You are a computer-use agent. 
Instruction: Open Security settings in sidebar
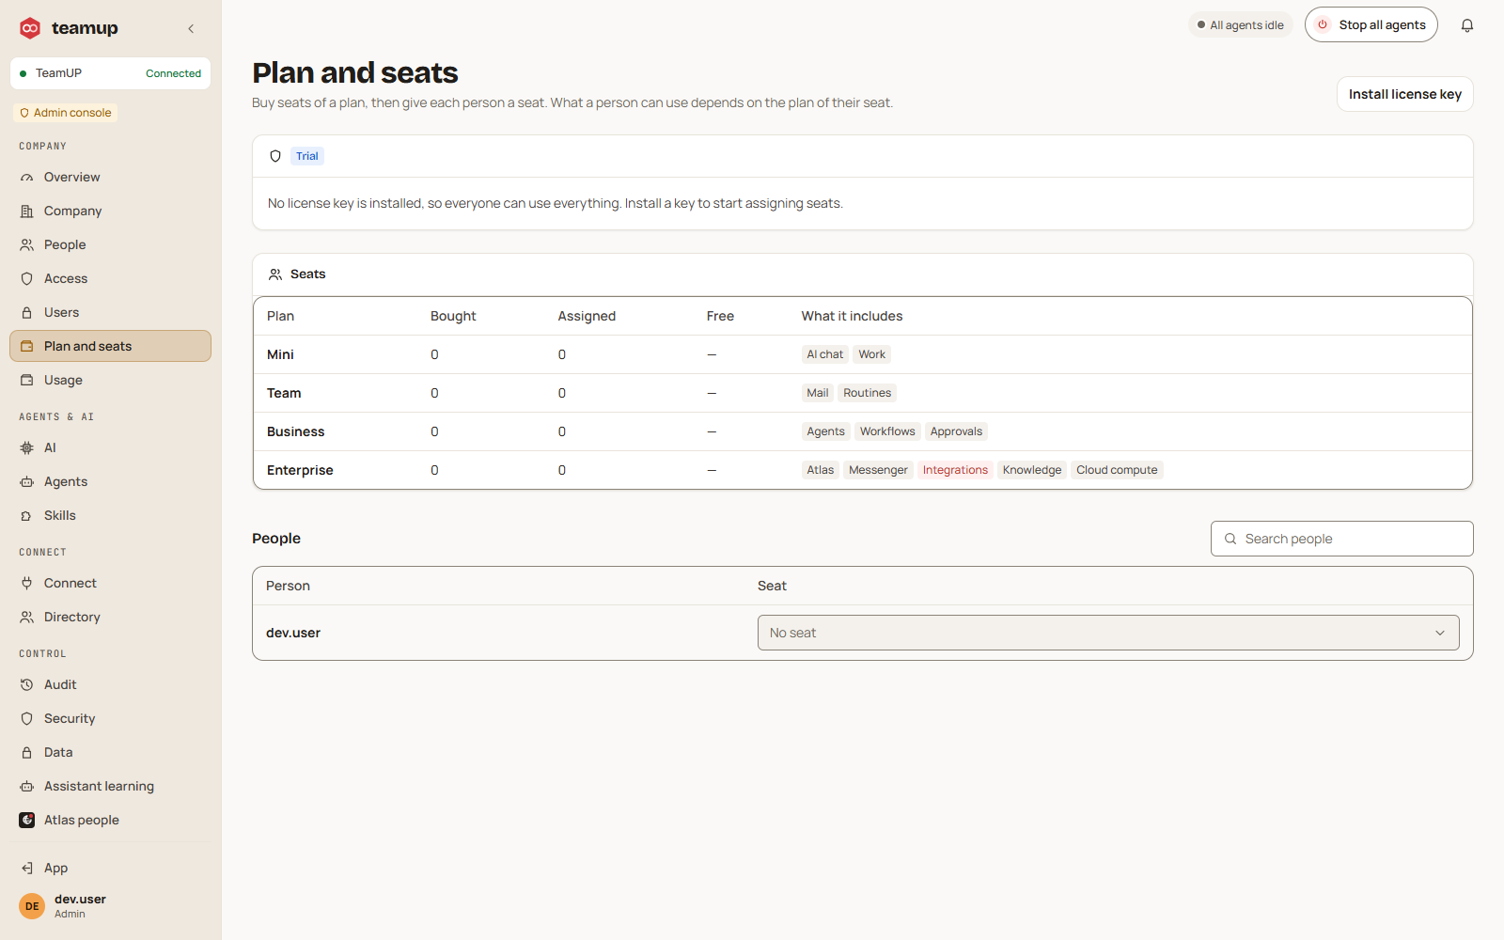[110, 719]
